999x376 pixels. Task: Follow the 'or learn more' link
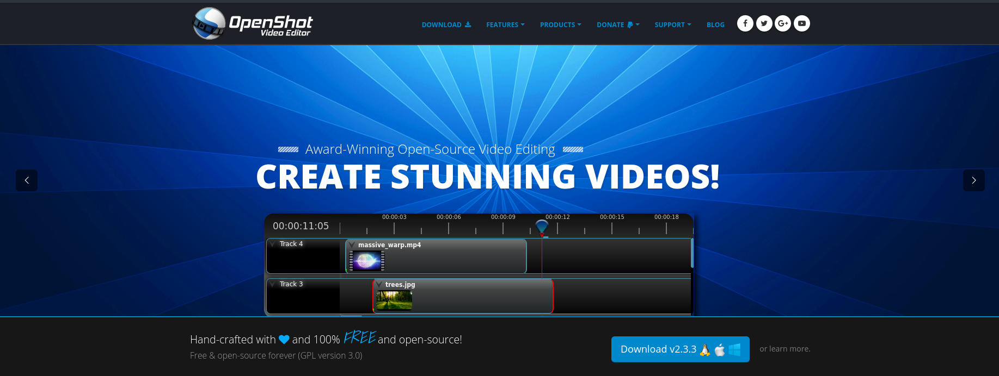(x=785, y=349)
